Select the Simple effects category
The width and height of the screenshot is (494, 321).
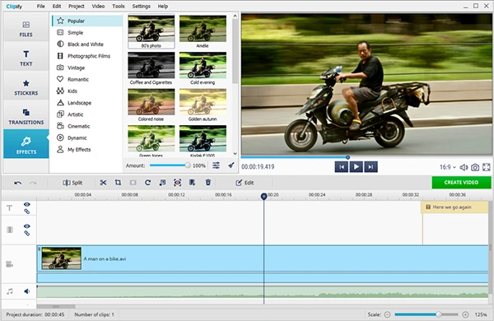(x=87, y=32)
